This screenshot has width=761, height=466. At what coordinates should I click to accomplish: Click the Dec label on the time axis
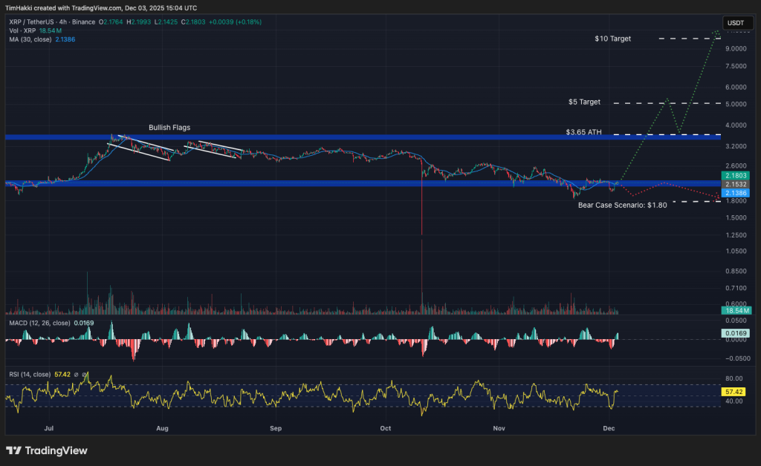[609, 428]
